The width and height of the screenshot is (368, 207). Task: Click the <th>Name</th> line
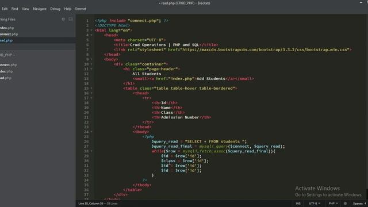point(167,108)
